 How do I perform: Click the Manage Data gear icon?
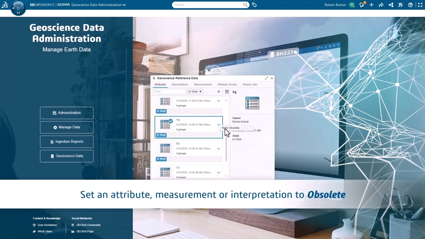tap(55, 127)
